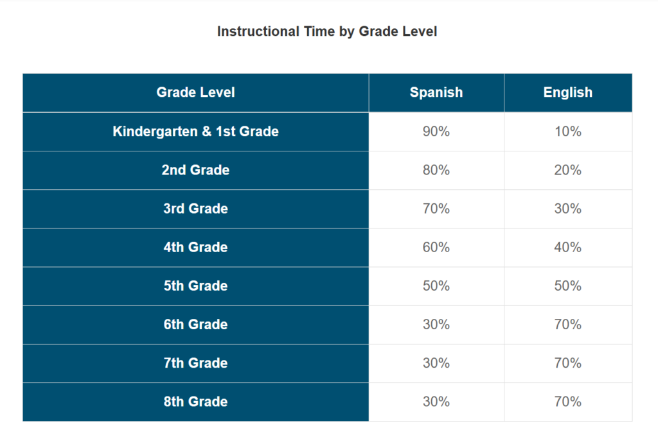The width and height of the screenshot is (658, 444).
Task: Click the 8th Grade row label
Action: click(x=195, y=402)
